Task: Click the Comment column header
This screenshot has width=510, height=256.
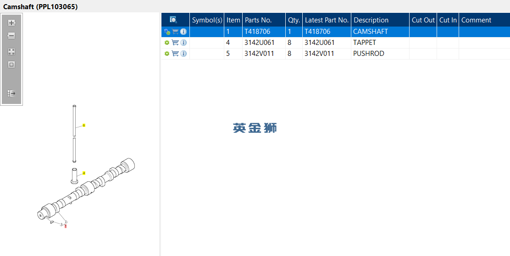Action: pos(484,20)
